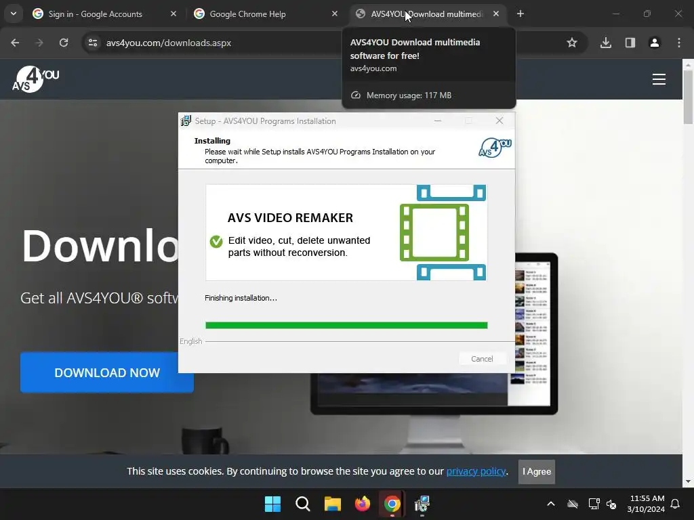
Task: Open a new Chrome tab
Action: point(520,14)
